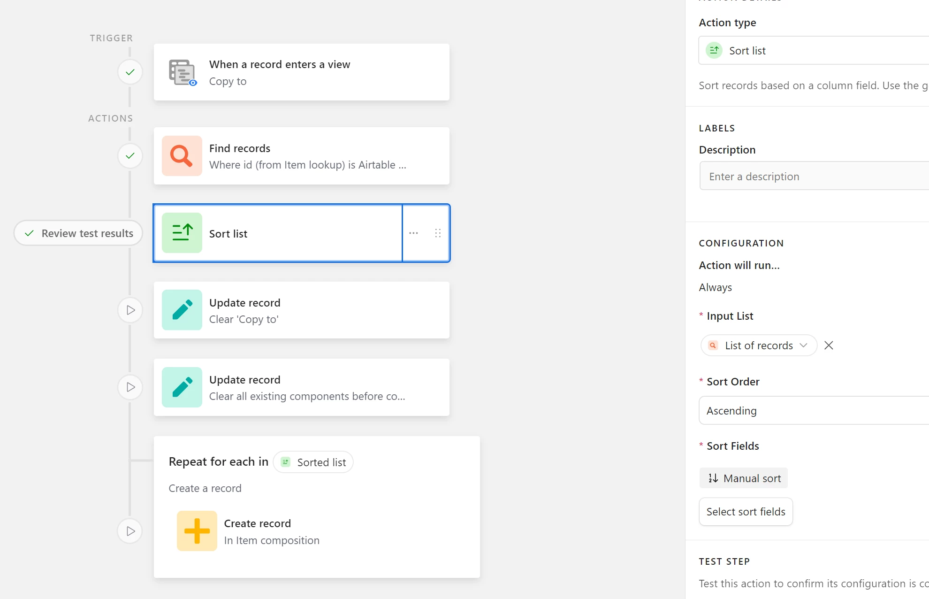
Task: Expand the List of records dropdown
Action: [759, 346]
